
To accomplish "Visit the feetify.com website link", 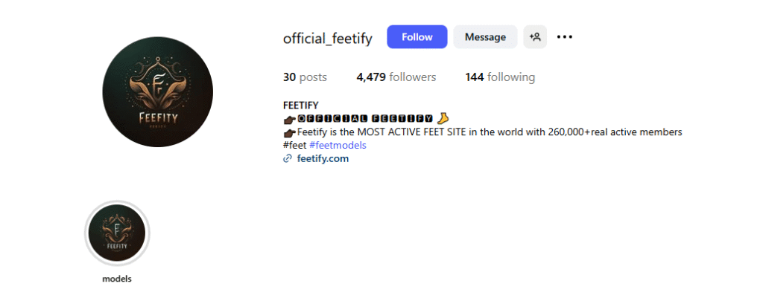I will click(323, 158).
